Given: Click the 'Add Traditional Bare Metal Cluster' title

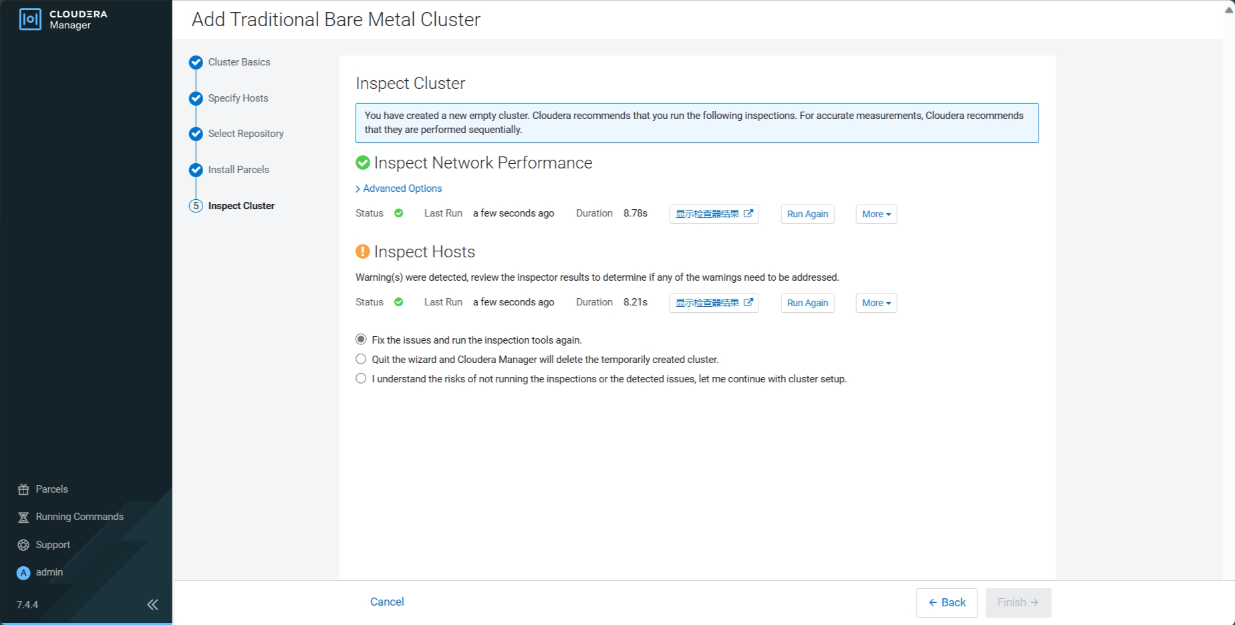Looking at the screenshot, I should [336, 19].
